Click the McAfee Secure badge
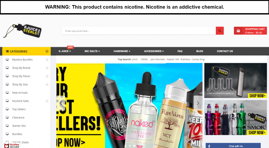Image resolution: width=269 pixels, height=148 pixels. click(12, 146)
